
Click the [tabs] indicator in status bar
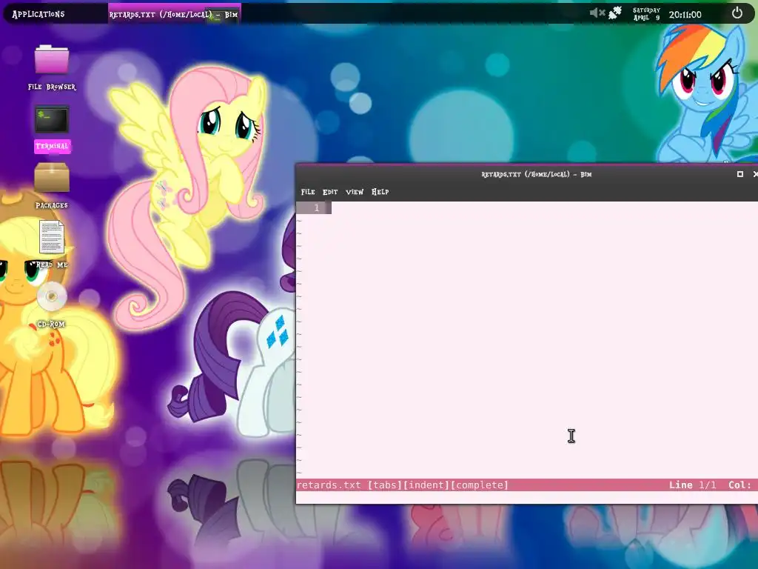point(385,485)
